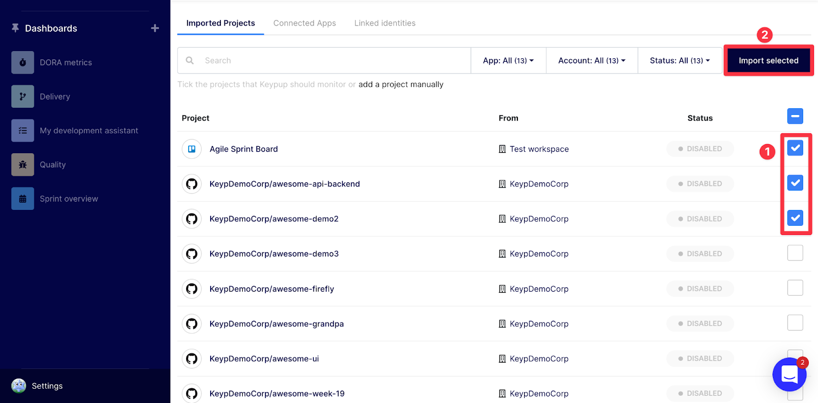Toggle the select-all checkbox in header
The height and width of the screenshot is (403, 818).
(x=794, y=116)
